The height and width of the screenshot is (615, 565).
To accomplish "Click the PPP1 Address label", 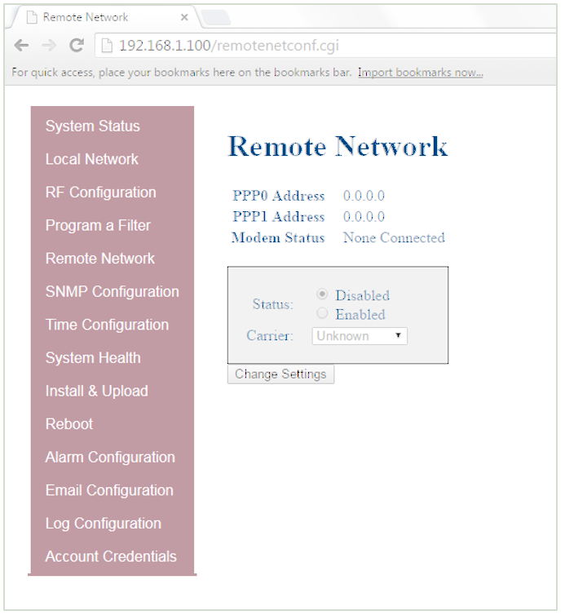I will pyautogui.click(x=279, y=216).
